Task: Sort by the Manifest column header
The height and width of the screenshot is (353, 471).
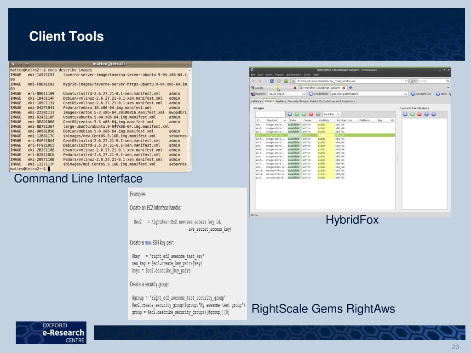Action: [x=276, y=120]
